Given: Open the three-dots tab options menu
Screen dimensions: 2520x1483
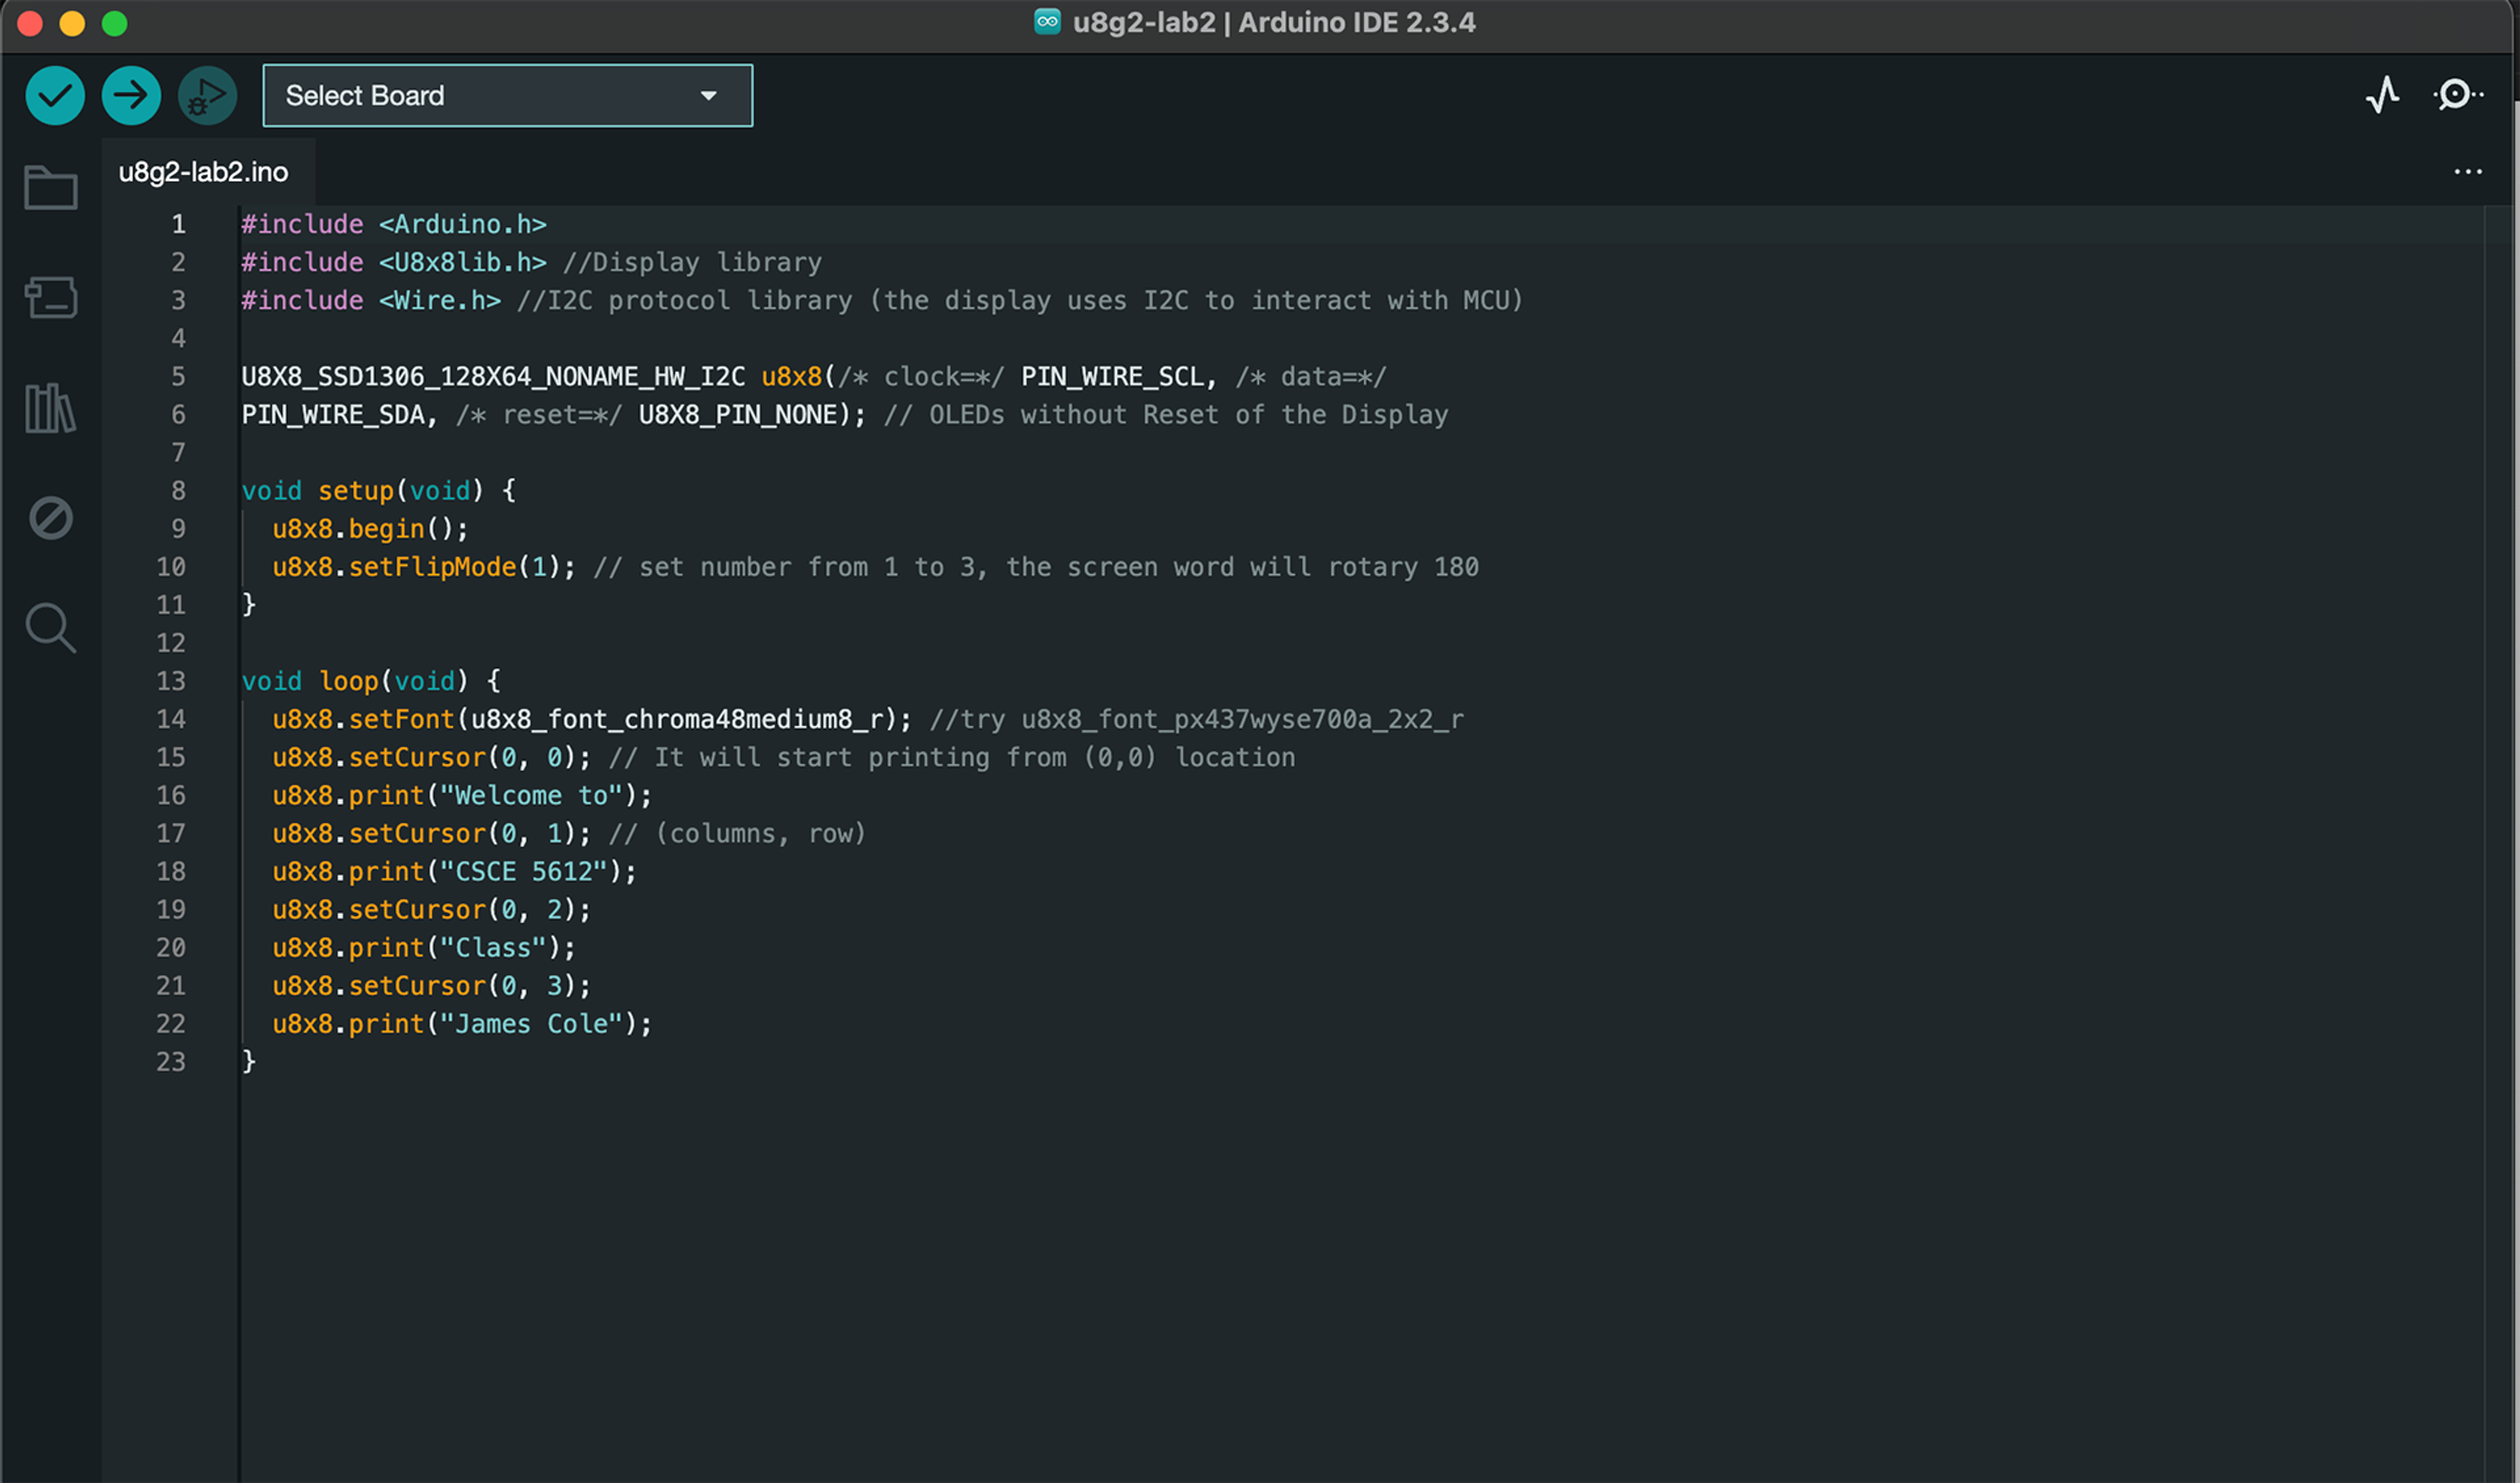Looking at the screenshot, I should pos(2467,172).
